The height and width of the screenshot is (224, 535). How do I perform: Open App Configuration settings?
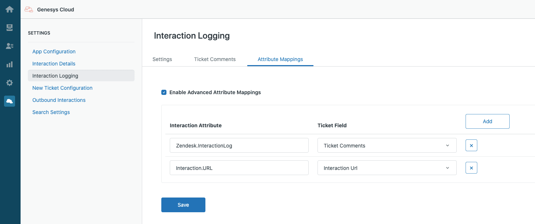(54, 51)
